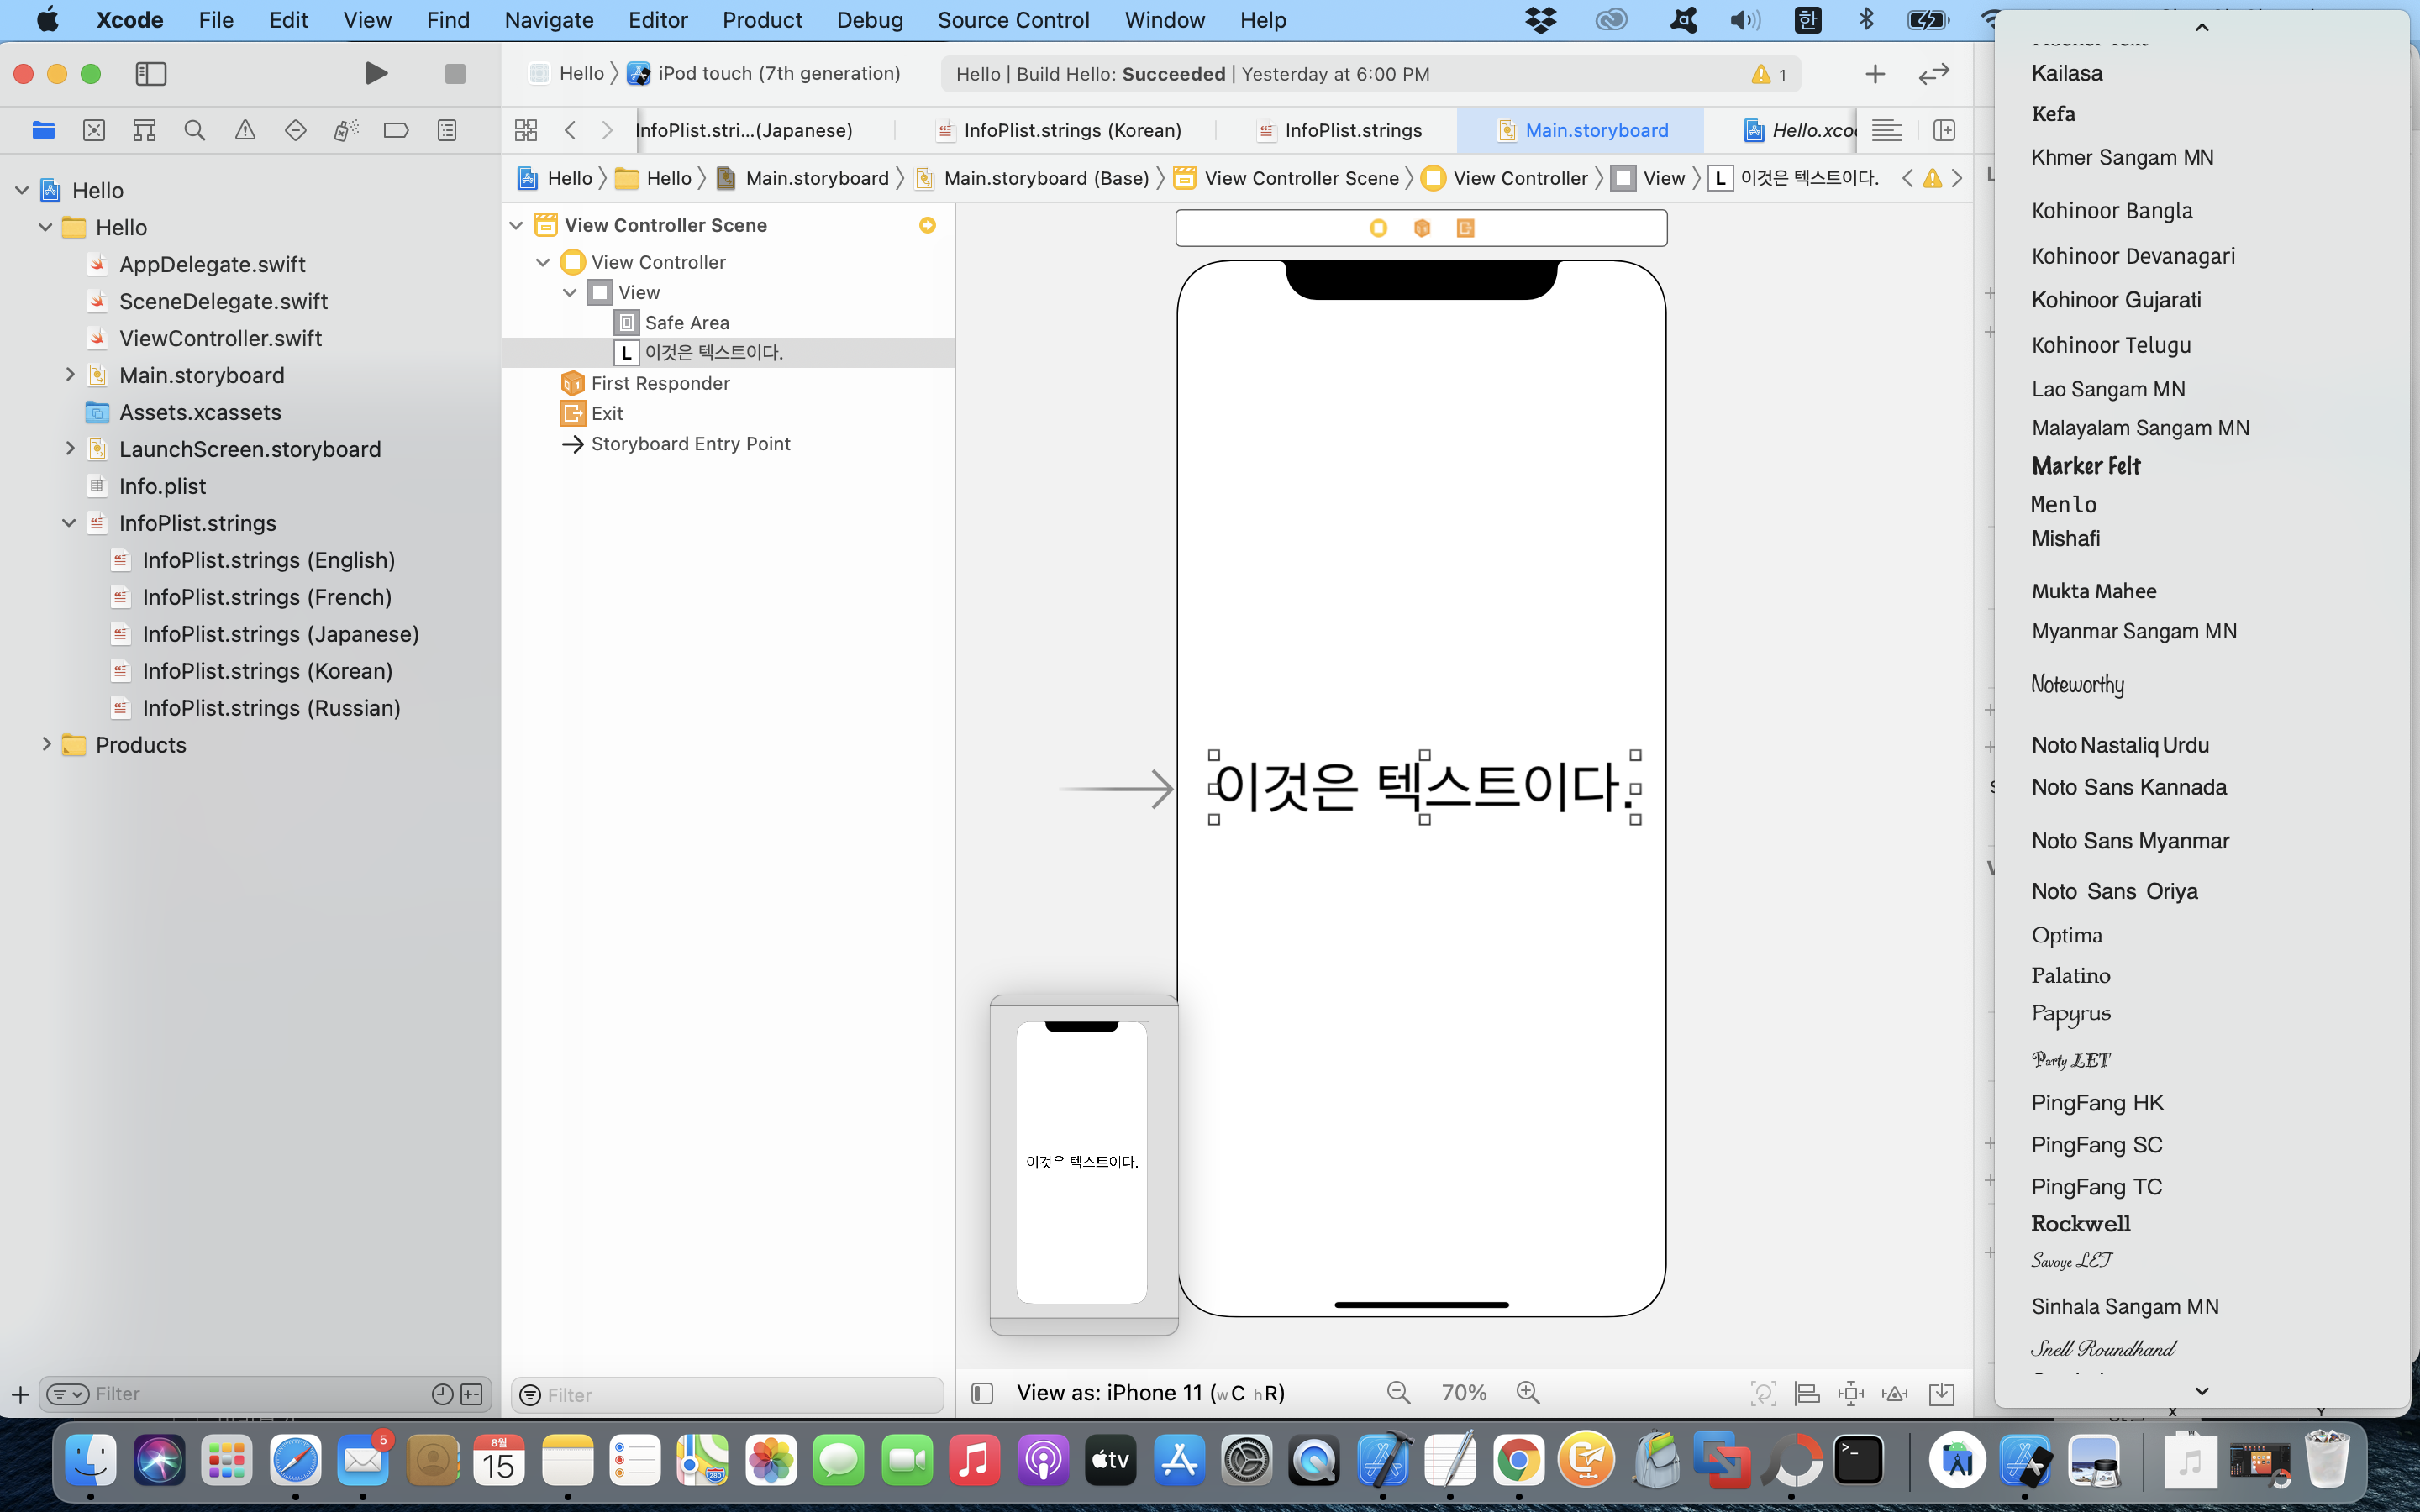The image size is (2420, 1512).
Task: Select the Marker Felt font
Action: click(x=2086, y=466)
